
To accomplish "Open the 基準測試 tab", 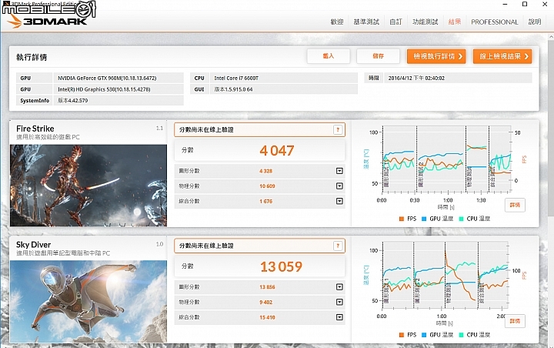I will pos(366,22).
